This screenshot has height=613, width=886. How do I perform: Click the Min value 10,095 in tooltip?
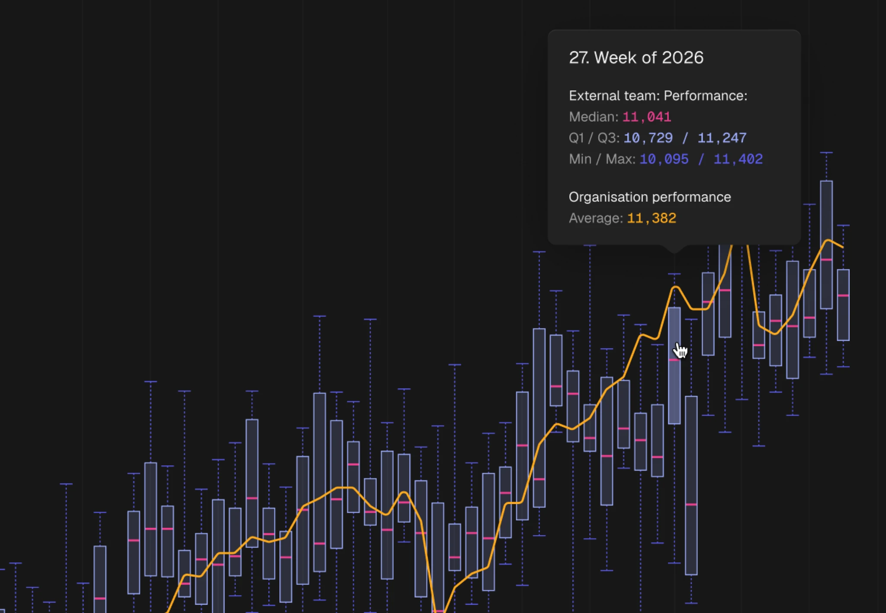click(x=664, y=159)
